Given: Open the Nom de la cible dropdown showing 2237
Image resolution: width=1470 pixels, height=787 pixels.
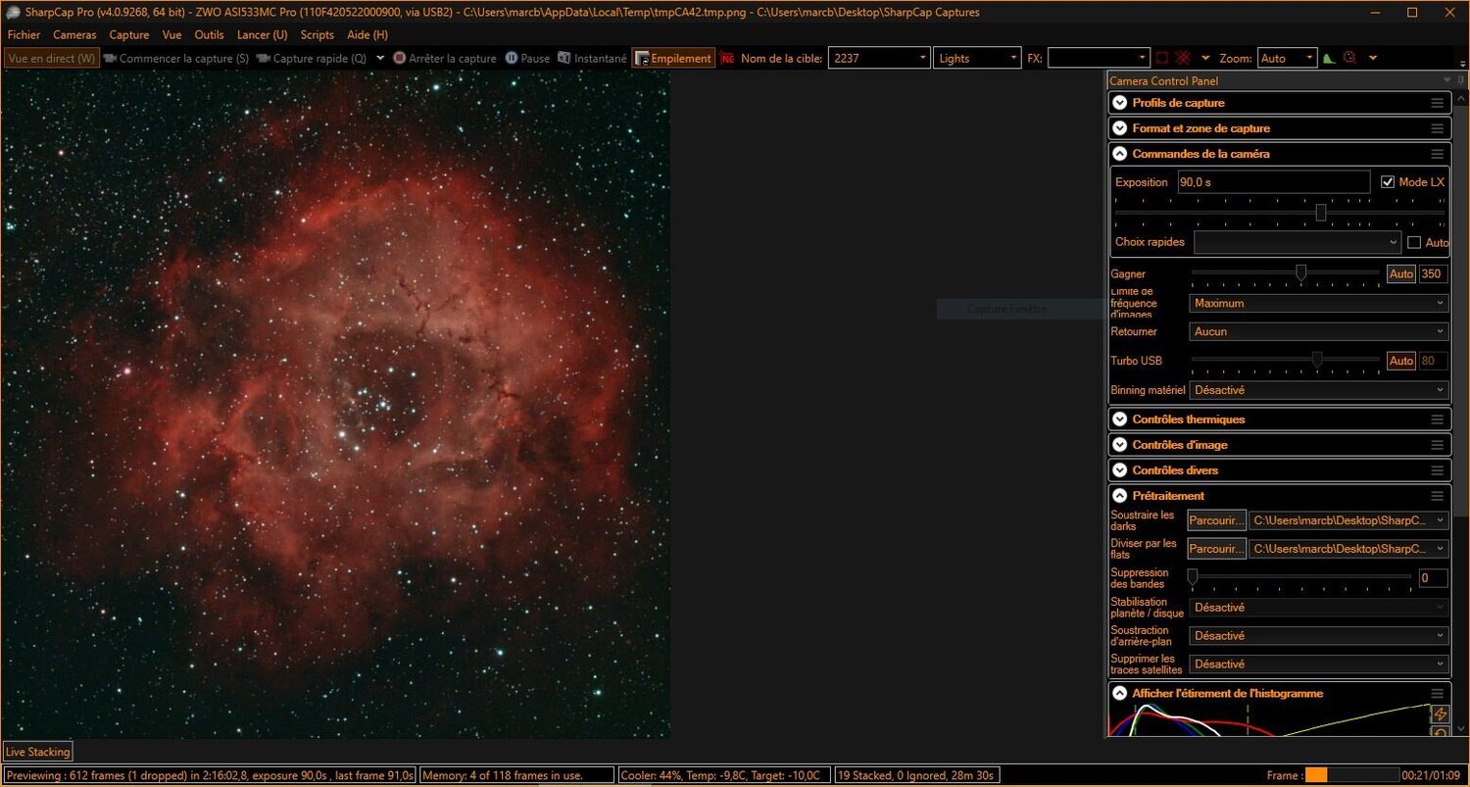Looking at the screenshot, I should click(x=879, y=59).
